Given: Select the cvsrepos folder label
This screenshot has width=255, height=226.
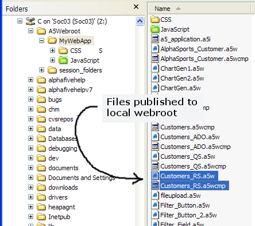Looking at the screenshot, I should point(61,119).
